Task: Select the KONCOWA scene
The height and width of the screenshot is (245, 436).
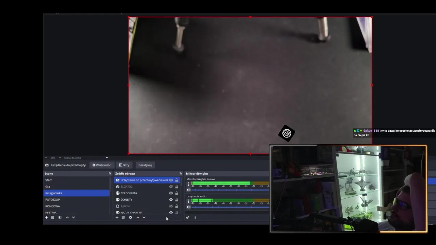Action: [77, 206]
